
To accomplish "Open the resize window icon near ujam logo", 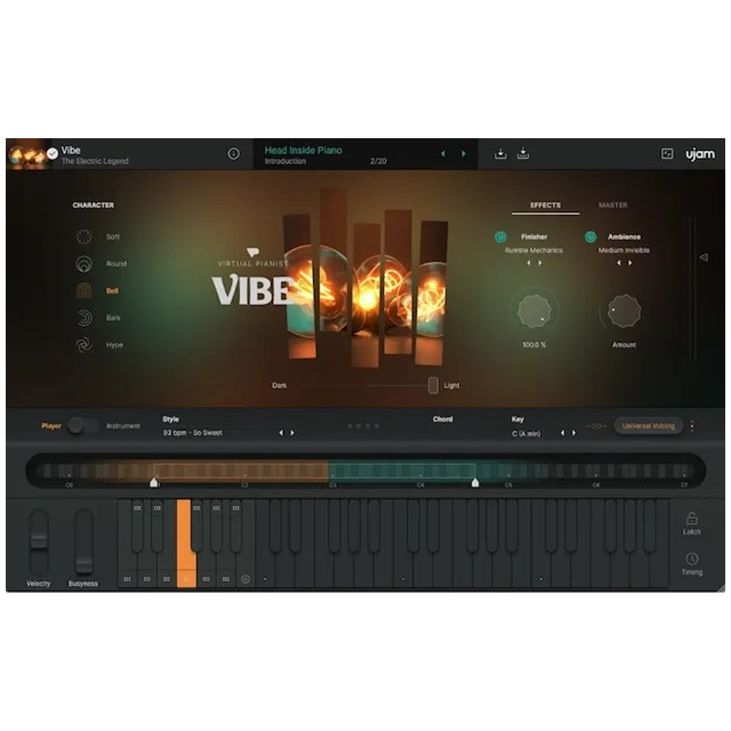I will tap(667, 154).
